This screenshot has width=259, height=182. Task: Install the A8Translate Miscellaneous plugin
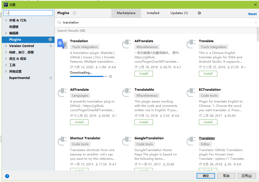point(143,74)
